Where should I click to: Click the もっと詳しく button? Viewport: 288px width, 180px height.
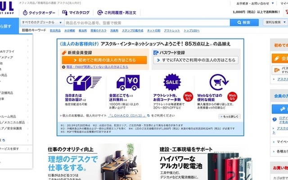point(229,117)
